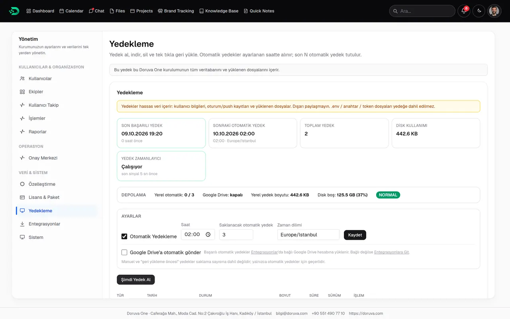Open Entegrasyonlar sidebar item

pyautogui.click(x=57, y=224)
